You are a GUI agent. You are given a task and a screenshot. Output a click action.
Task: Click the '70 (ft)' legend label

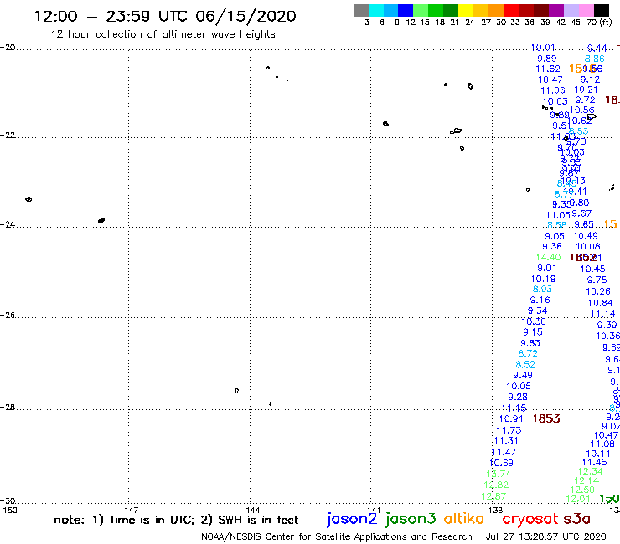pos(599,23)
